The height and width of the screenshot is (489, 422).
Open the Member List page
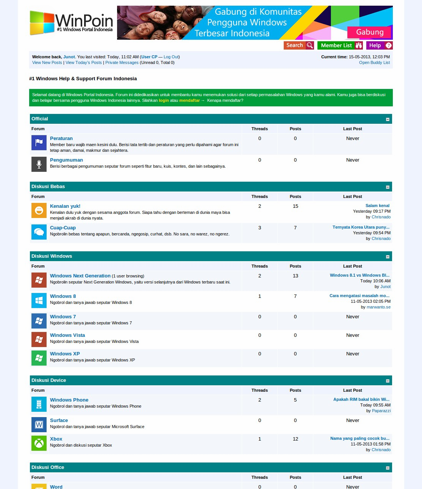pos(340,45)
